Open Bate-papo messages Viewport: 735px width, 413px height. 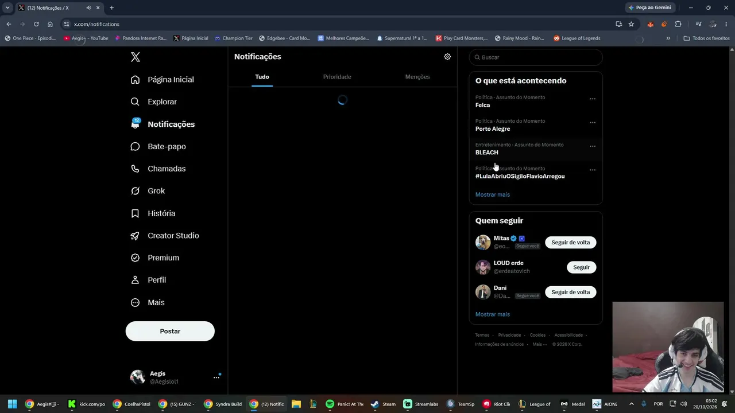coord(158,146)
